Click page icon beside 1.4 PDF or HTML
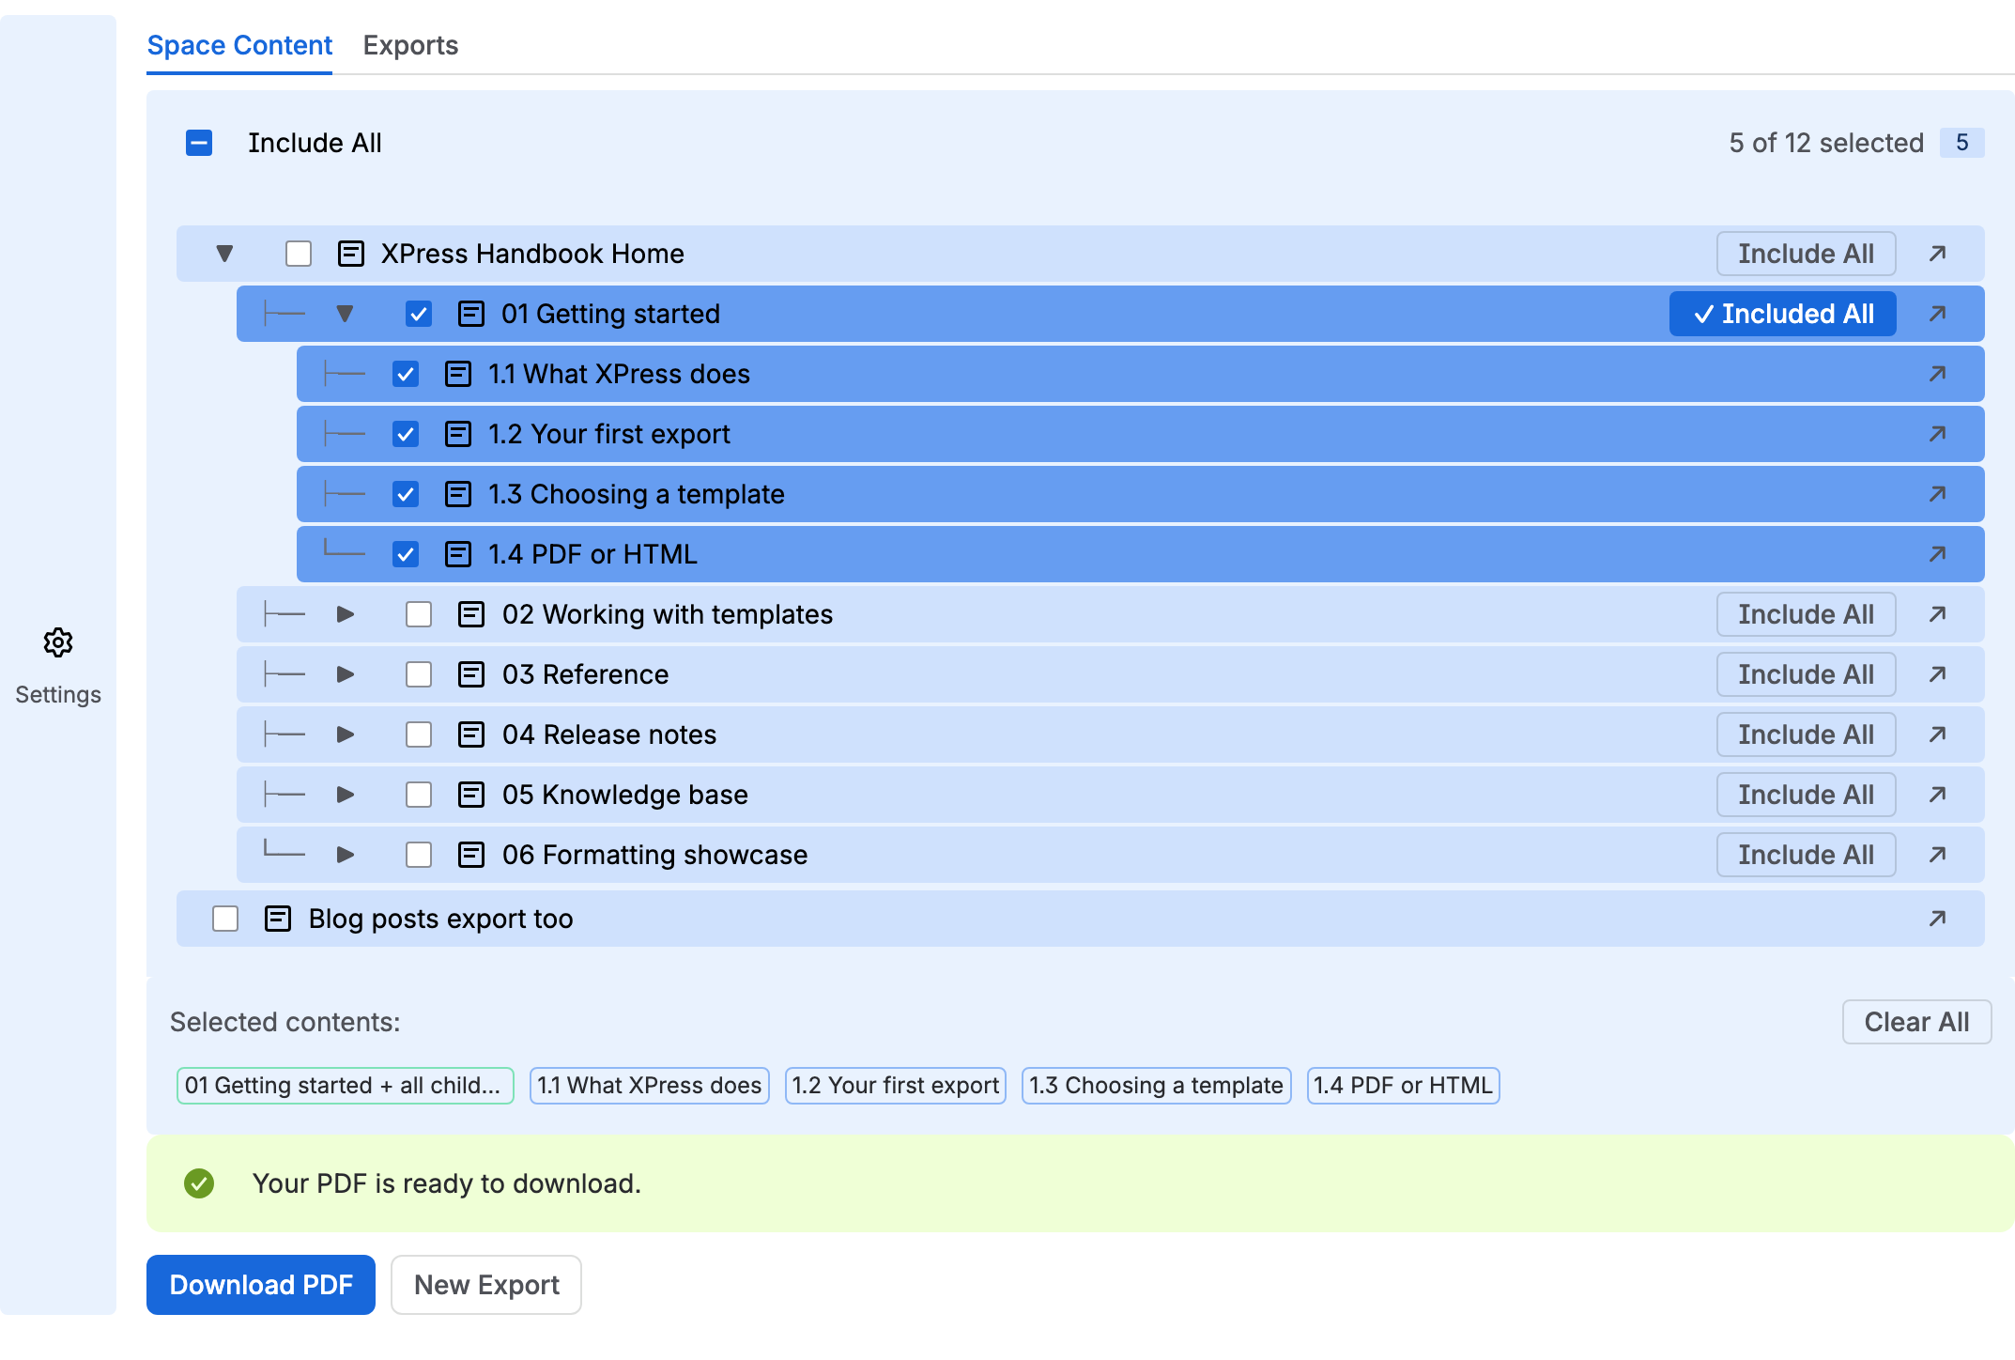Screen dimensions: 2015x1360 (458, 554)
